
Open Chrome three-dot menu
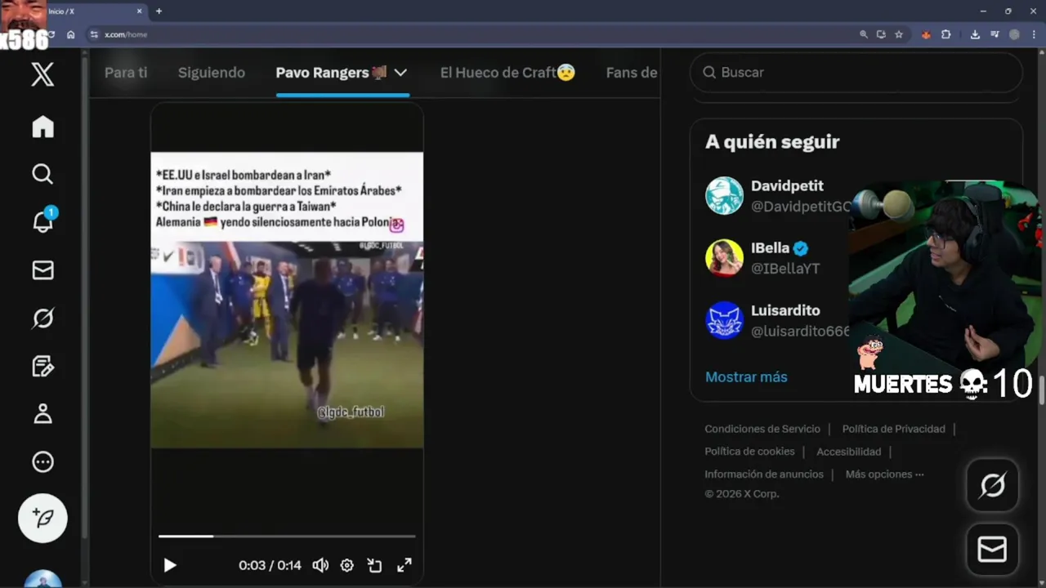click(x=1034, y=34)
